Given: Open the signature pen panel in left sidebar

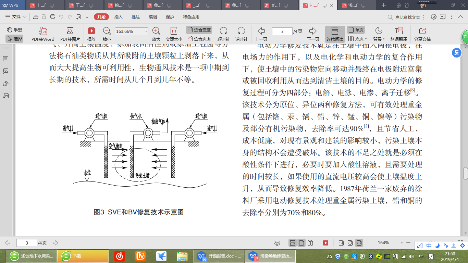Looking at the screenshot, I should [6, 84].
